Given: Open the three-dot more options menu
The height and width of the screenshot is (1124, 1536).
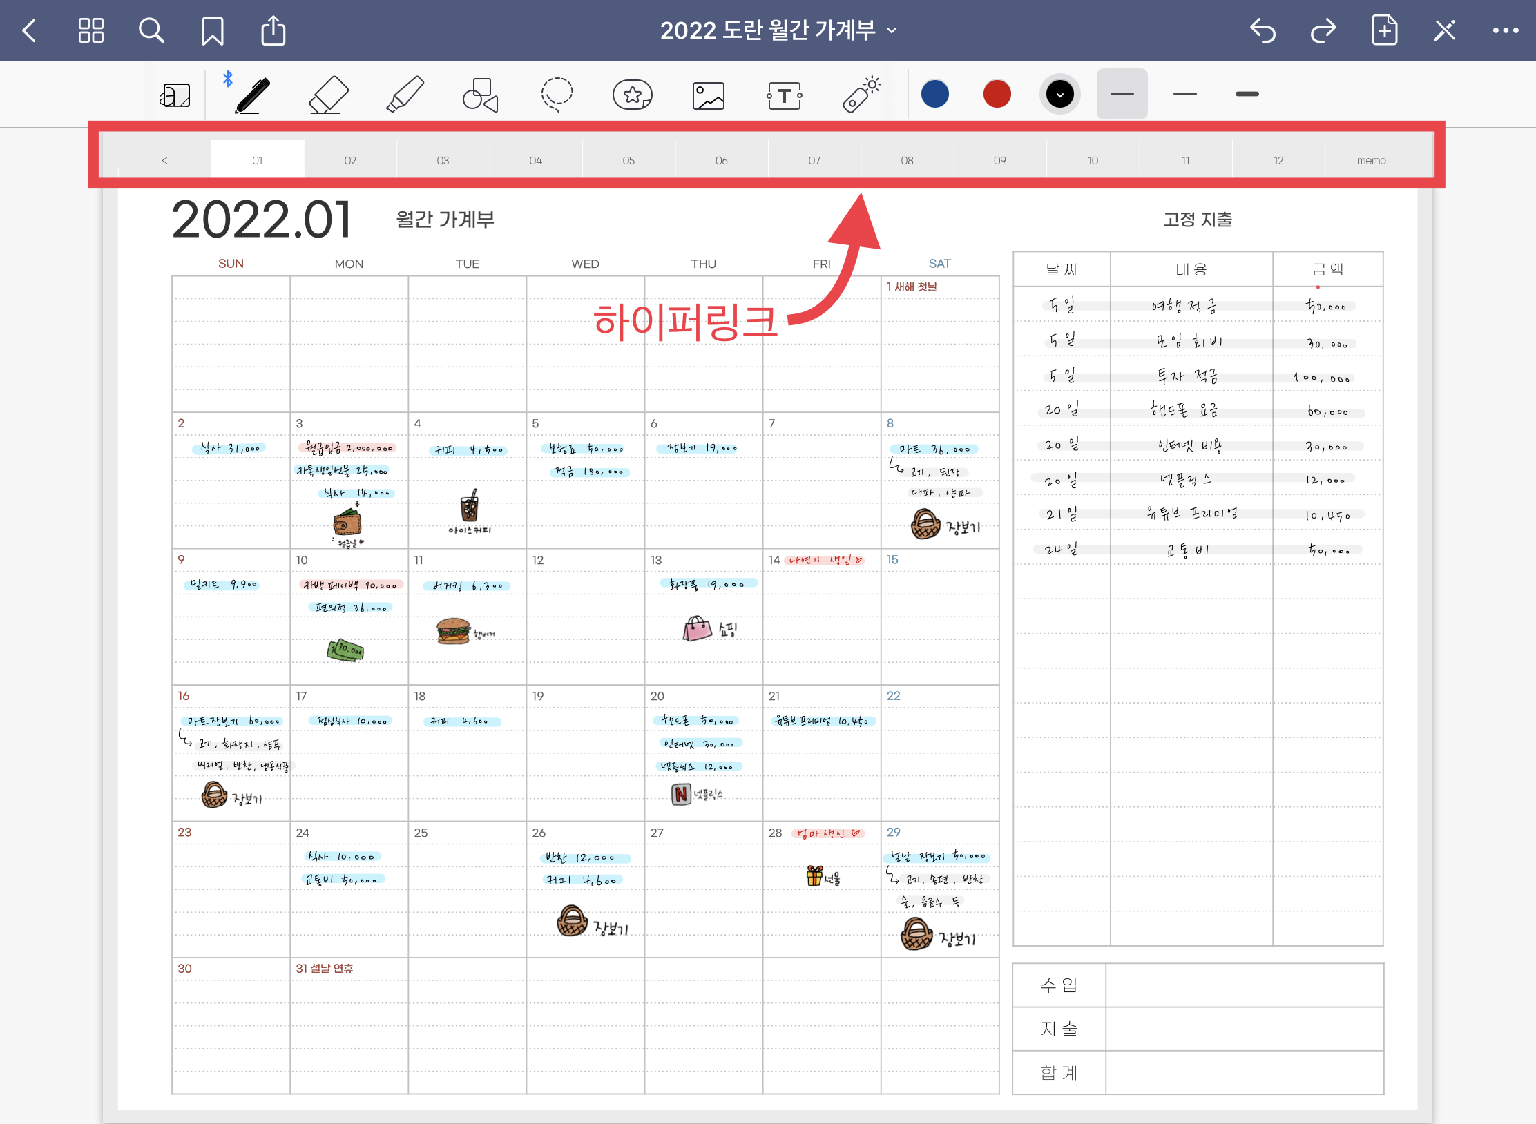Looking at the screenshot, I should 1505,30.
